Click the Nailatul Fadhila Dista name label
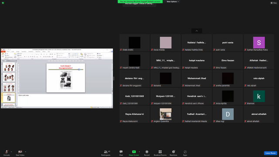Image resolution: width=279 pixels, height=157 pixels. [194, 50]
